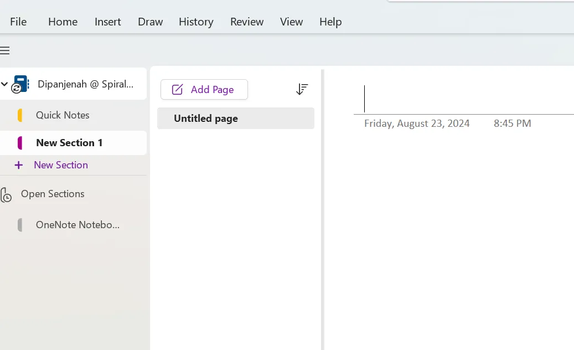The image size is (574, 350).
Task: Select the yellow Quick Notes section tab icon
Action: point(20,115)
